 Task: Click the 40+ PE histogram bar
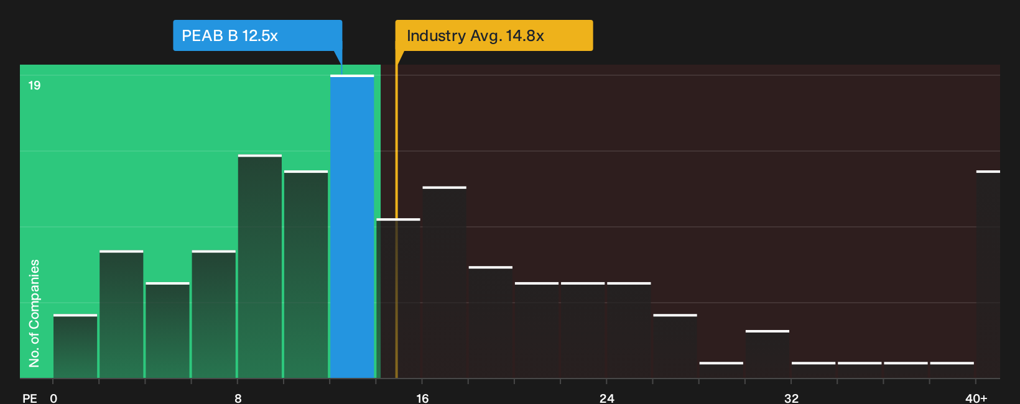pos(988,274)
